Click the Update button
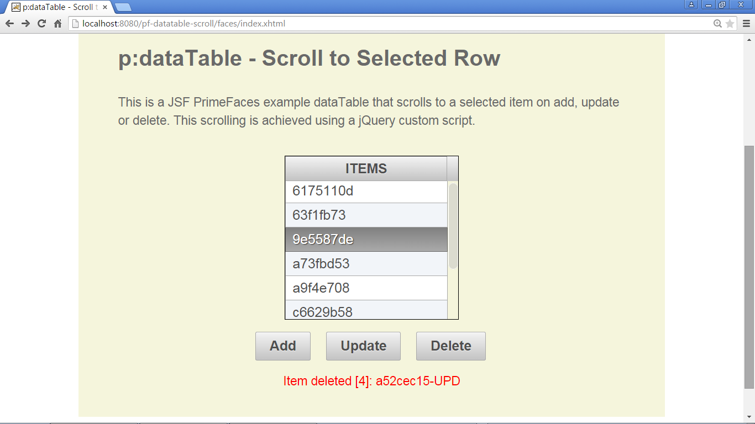The width and height of the screenshot is (755, 424). 363,346
